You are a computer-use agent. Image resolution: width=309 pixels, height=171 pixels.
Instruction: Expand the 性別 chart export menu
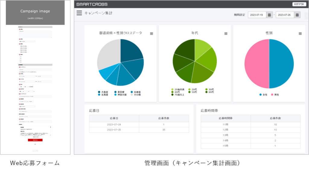coord(300,33)
